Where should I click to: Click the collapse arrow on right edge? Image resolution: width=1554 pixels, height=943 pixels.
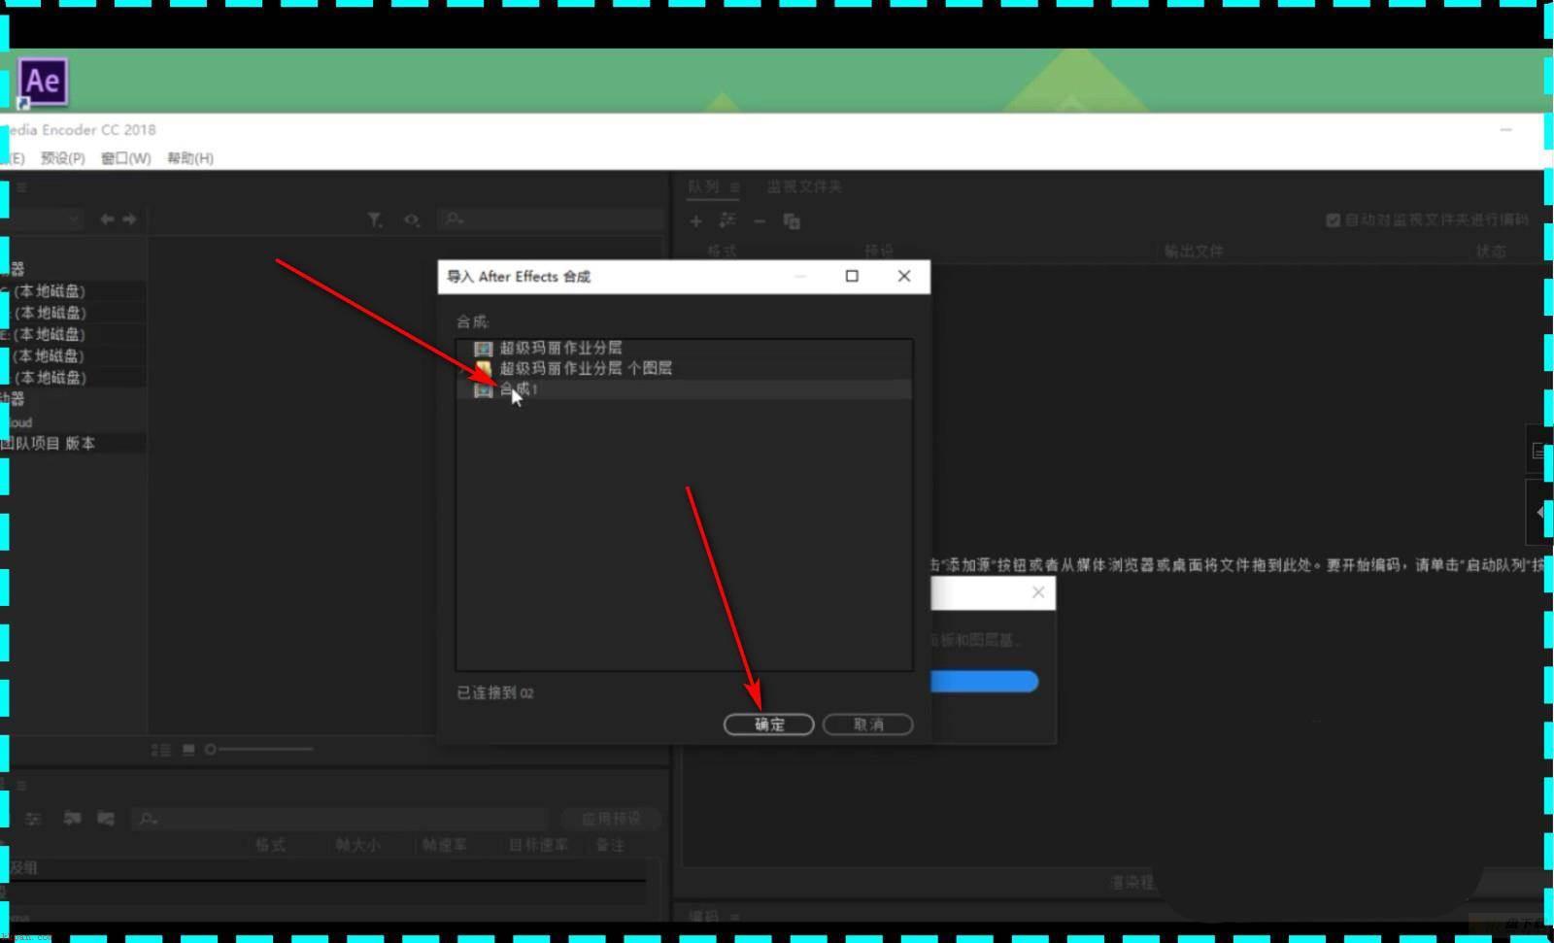[x=1540, y=512]
